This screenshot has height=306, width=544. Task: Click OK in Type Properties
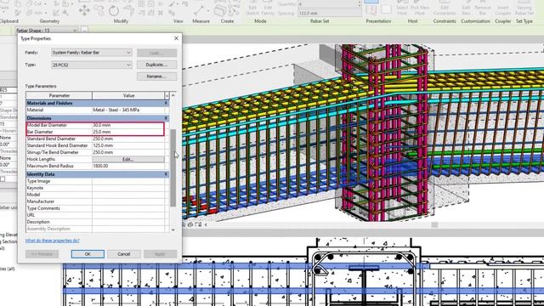pyautogui.click(x=88, y=254)
